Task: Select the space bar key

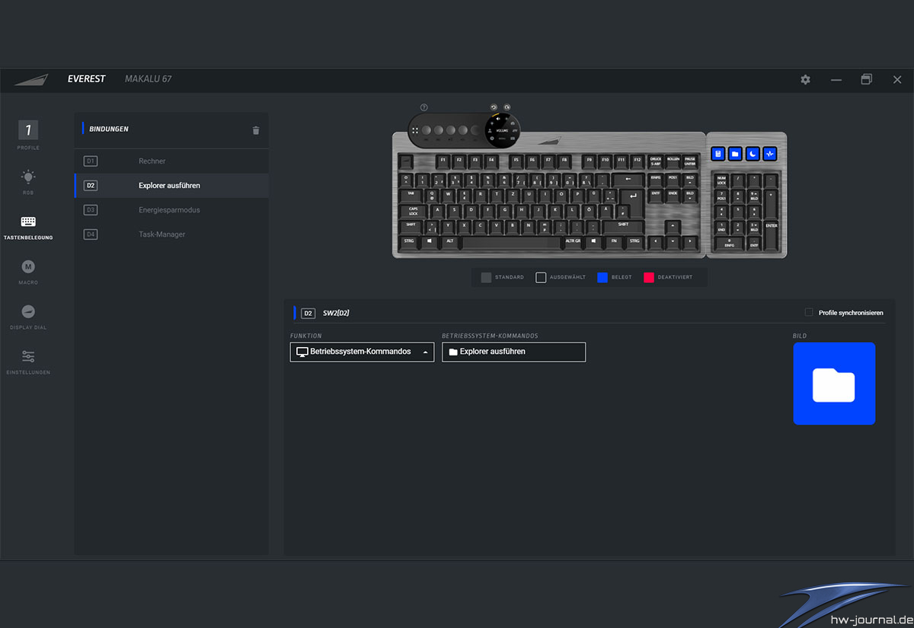Action: coord(511,241)
